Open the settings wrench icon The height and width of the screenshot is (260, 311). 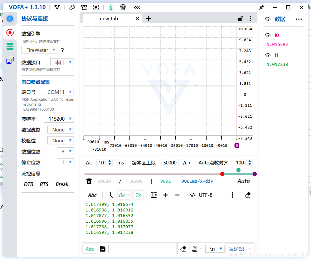(72, 7)
